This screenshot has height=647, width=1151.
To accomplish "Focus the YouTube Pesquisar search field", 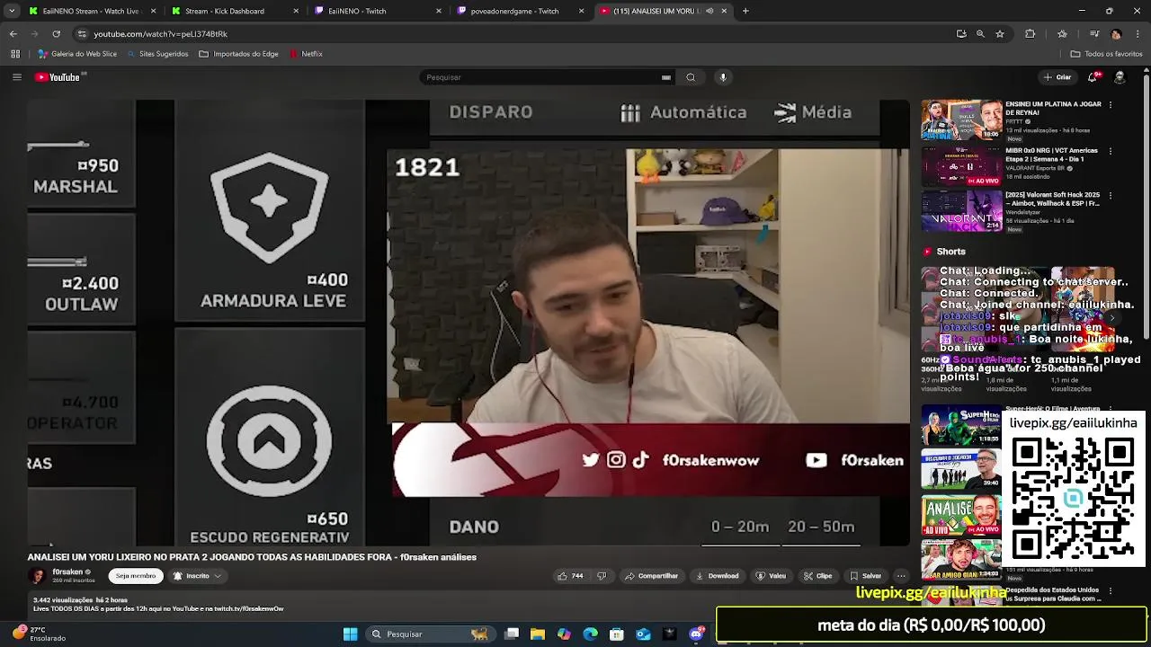I will click(x=540, y=77).
